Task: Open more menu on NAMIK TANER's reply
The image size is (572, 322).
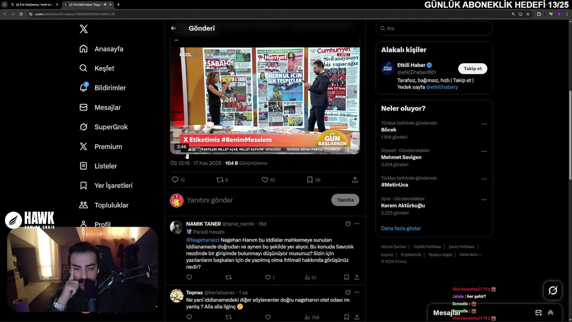Action: 357,224
